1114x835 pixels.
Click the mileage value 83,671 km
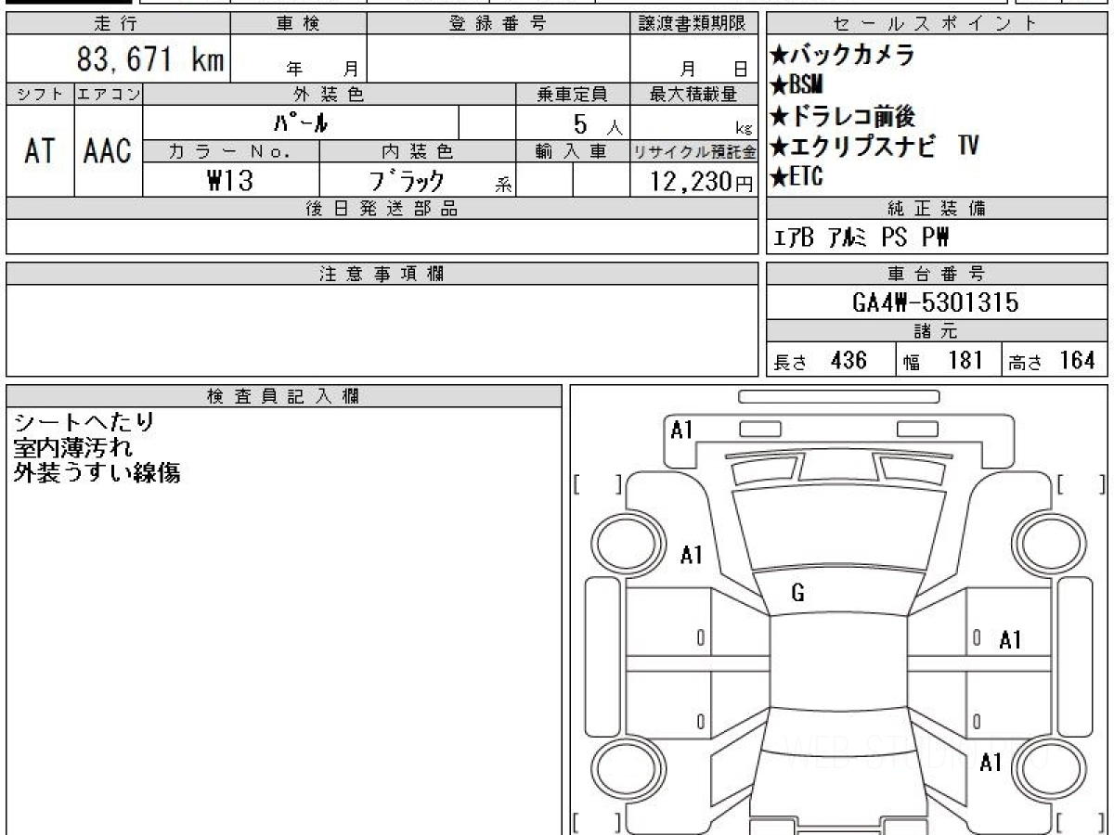pyautogui.click(x=151, y=60)
